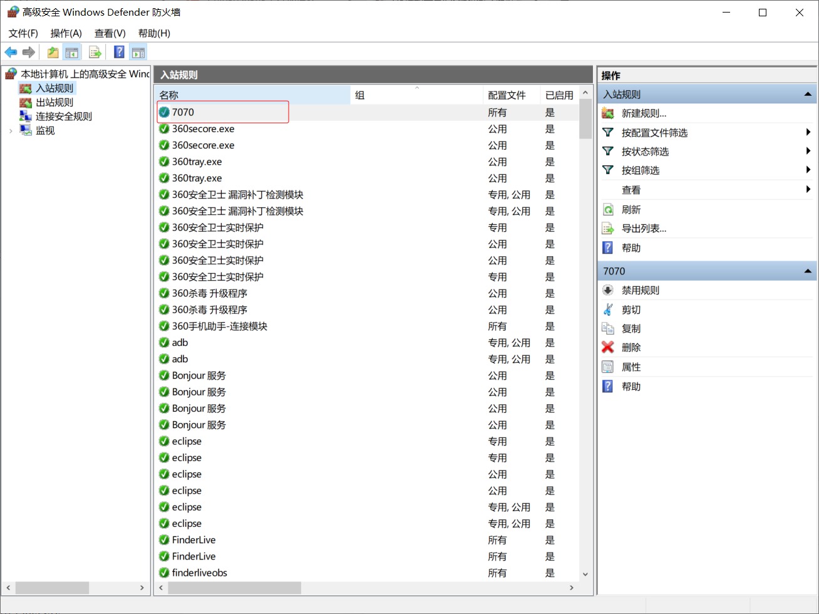The height and width of the screenshot is (614, 819).
Task: Click the rule list's horizontal scrollbar left arrow
Action: (162, 588)
